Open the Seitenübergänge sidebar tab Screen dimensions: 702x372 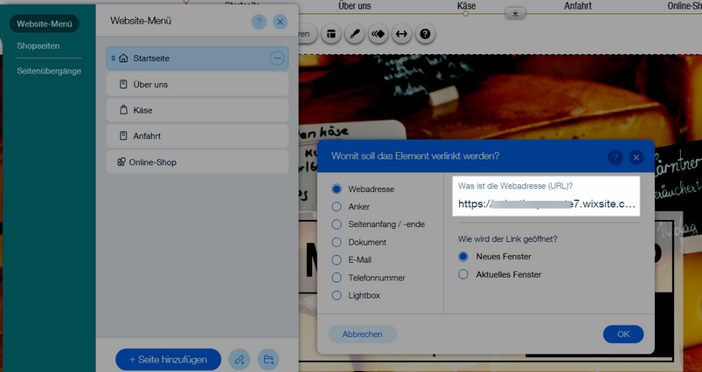49,71
